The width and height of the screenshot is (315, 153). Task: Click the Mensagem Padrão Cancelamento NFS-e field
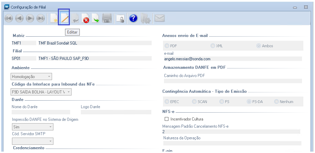click(x=231, y=132)
